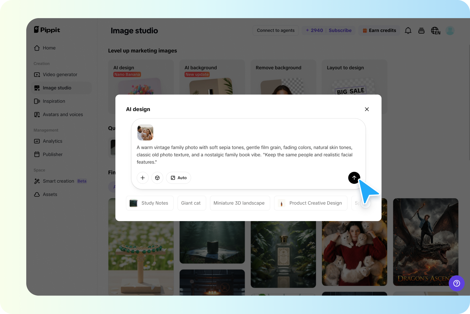The height and width of the screenshot is (314, 470).
Task: Open the Dragon's Ascent poster thumbnail
Action: (426, 242)
